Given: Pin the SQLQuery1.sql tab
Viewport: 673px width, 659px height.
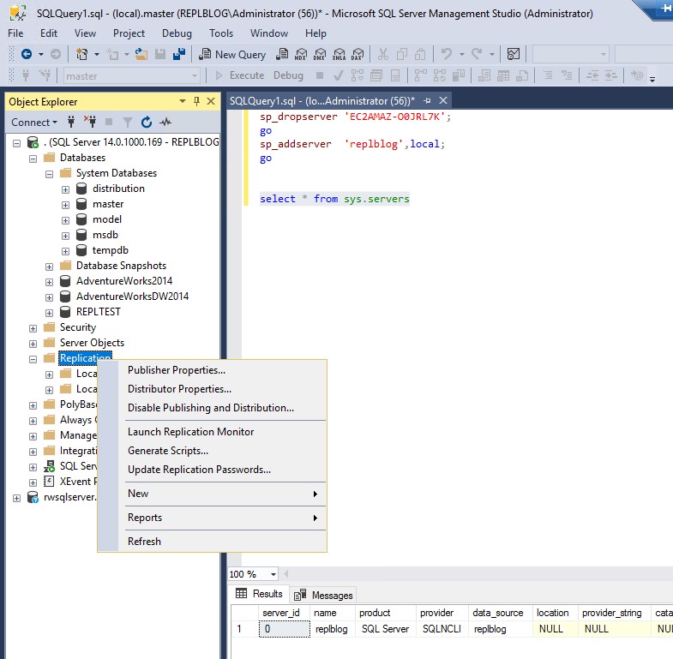Looking at the screenshot, I should (427, 100).
